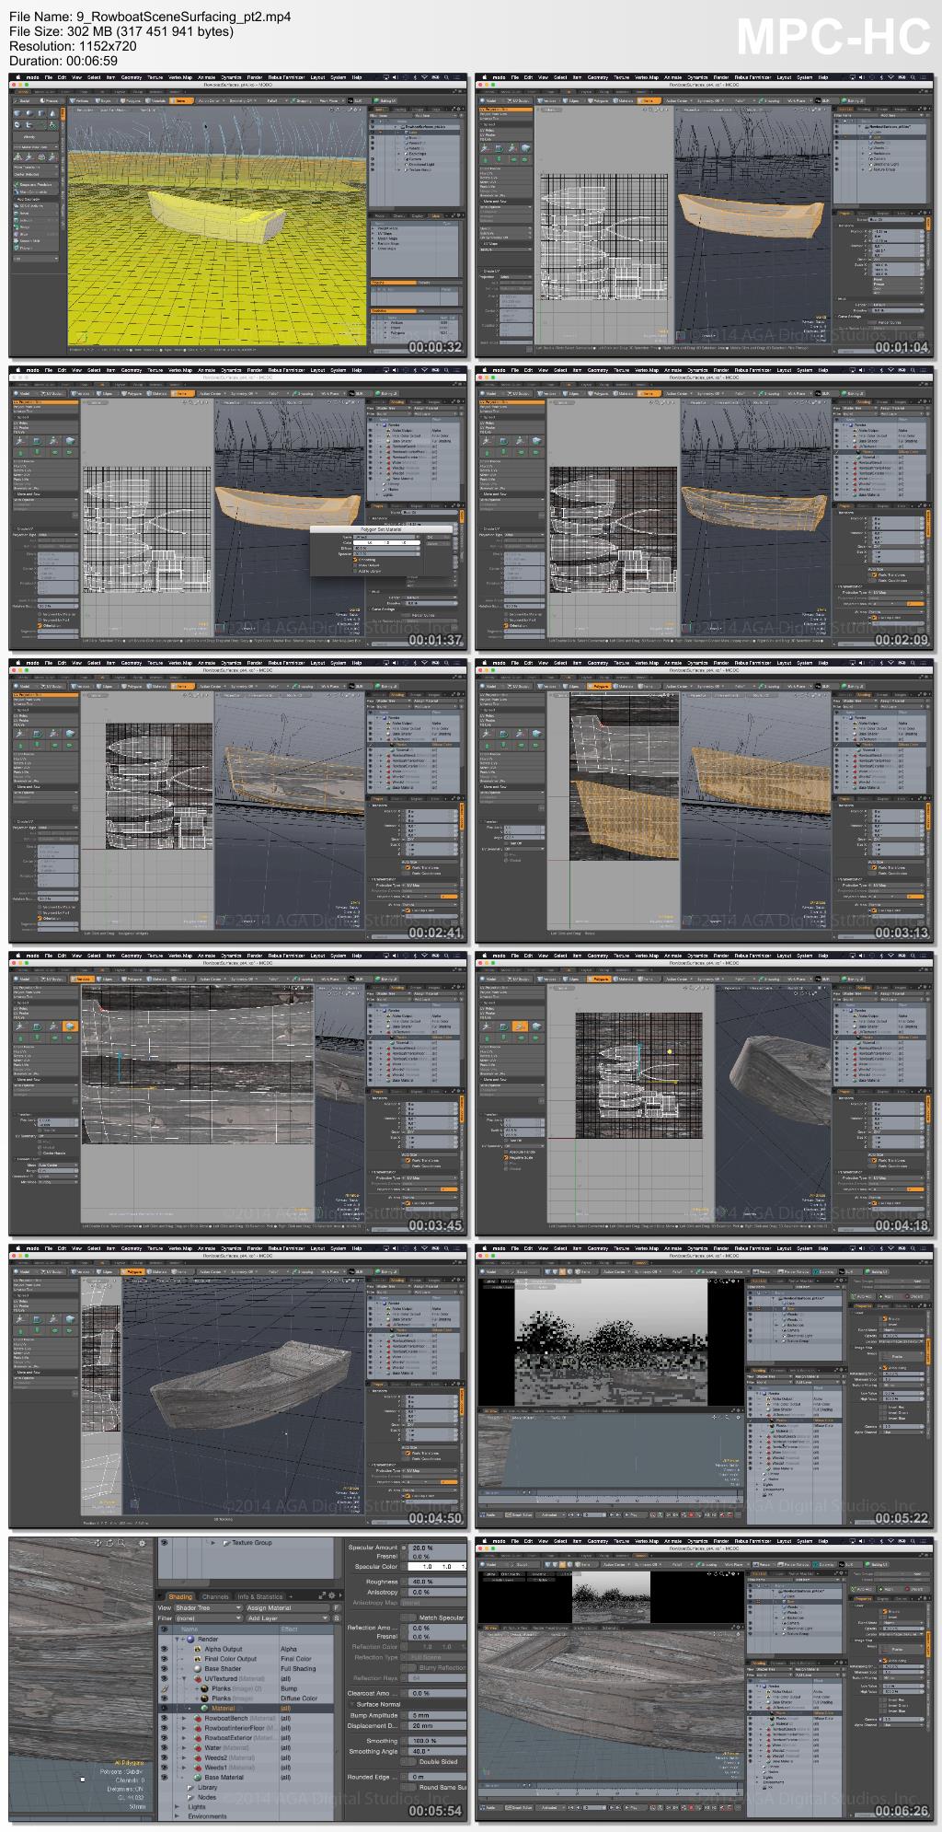Click the Displacement 20 mm field in 05:54 frame
This screenshot has height=1832, width=942.
(437, 1726)
